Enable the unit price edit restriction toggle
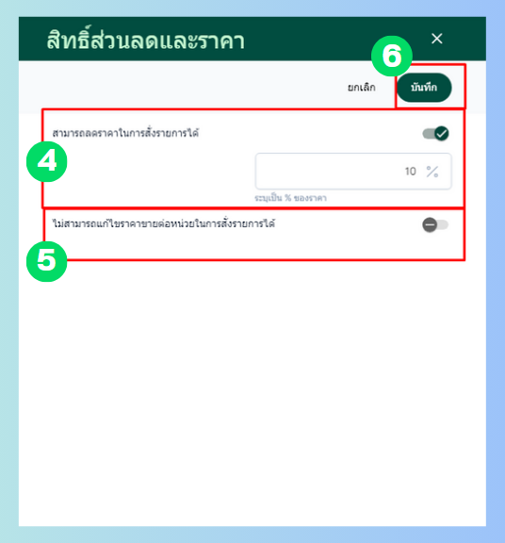 (x=435, y=225)
